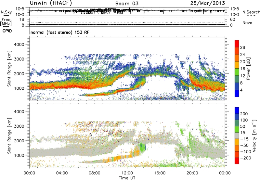Click the "Time UT" axis title

pyautogui.click(x=127, y=178)
